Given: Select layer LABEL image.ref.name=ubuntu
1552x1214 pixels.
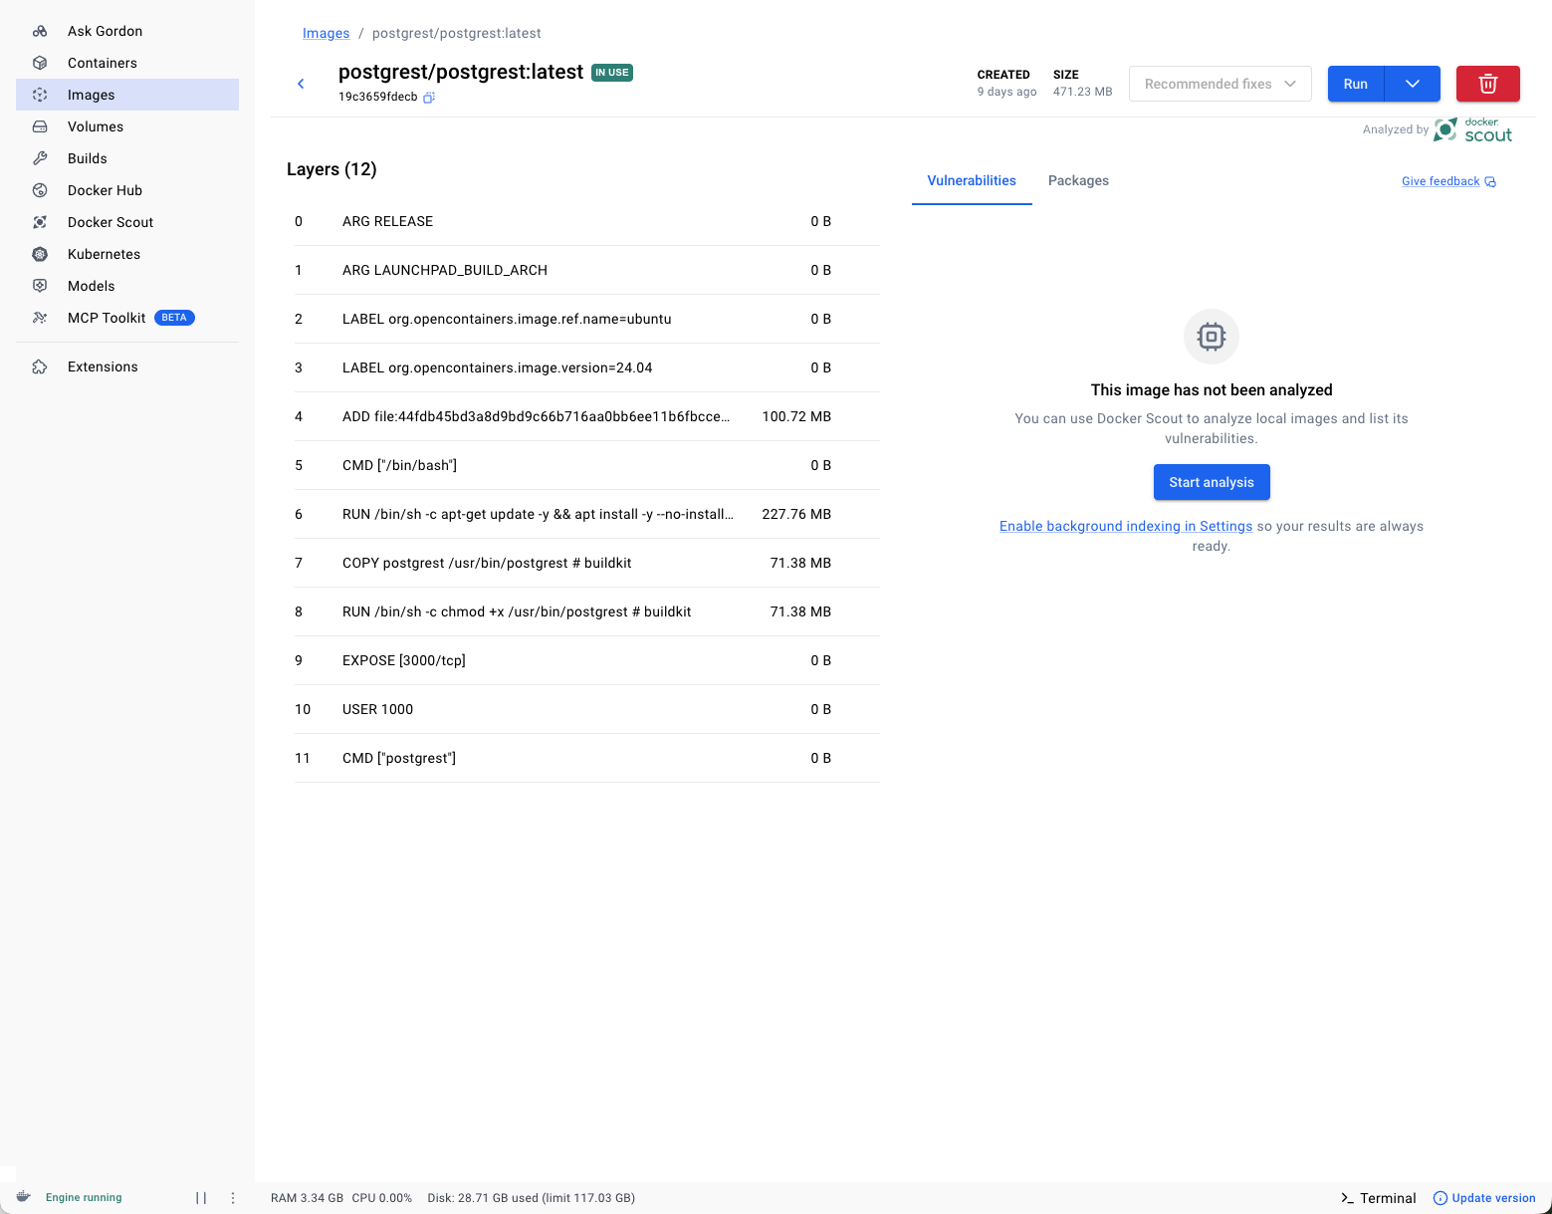Looking at the screenshot, I should [x=587, y=319].
